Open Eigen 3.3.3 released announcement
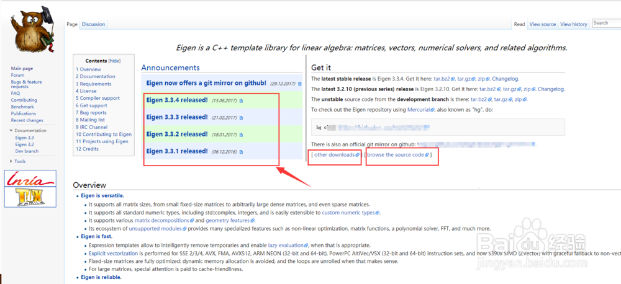 pos(176,117)
